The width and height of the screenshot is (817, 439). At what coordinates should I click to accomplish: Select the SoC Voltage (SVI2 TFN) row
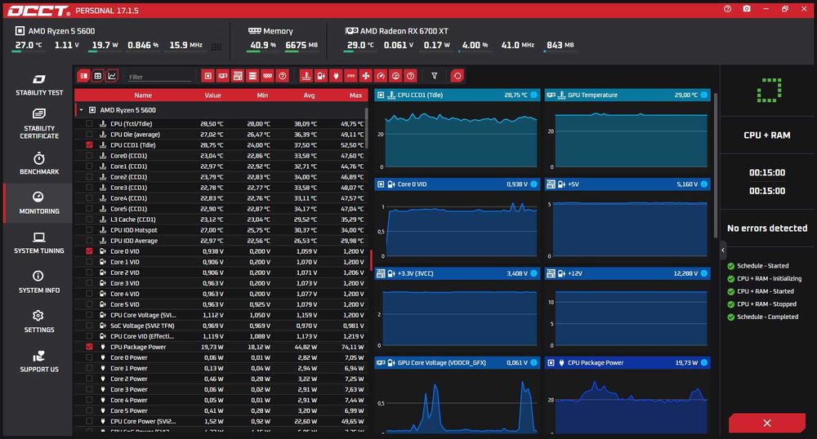[x=221, y=326]
